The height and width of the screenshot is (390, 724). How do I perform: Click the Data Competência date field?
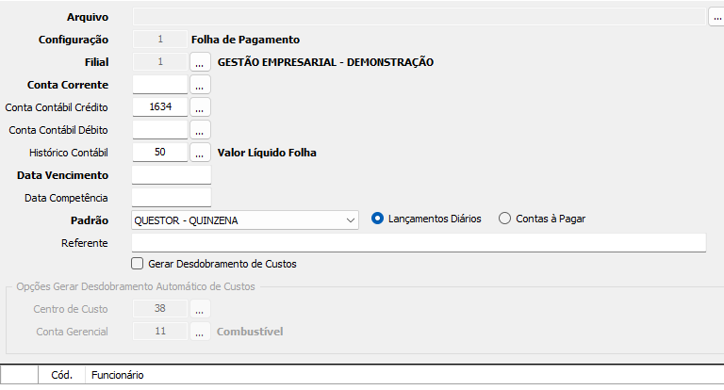172,198
